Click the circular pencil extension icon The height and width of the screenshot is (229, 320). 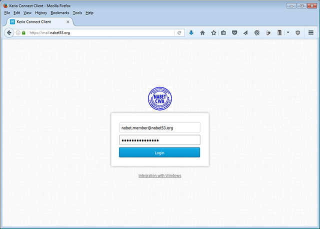(257, 32)
